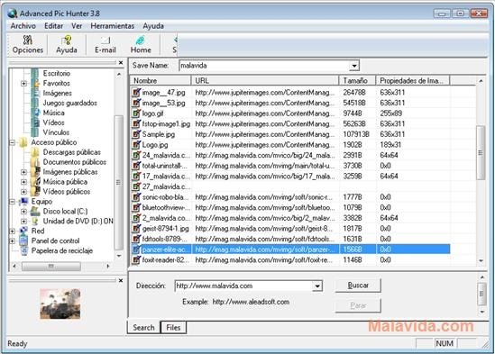Go to Home via toolbar icon

[x=141, y=44]
